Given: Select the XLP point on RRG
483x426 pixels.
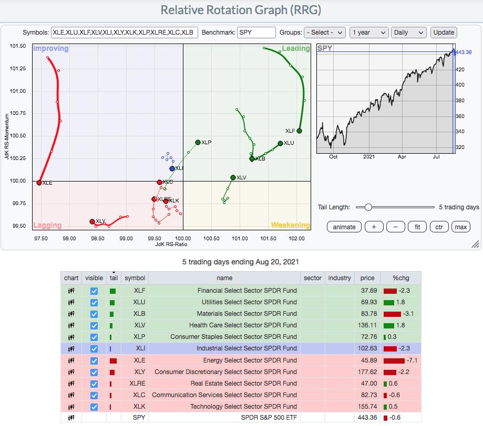Looking at the screenshot, I should [198, 142].
